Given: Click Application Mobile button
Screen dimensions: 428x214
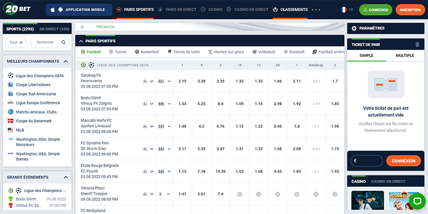Looking at the screenshot, I should coord(79,10).
